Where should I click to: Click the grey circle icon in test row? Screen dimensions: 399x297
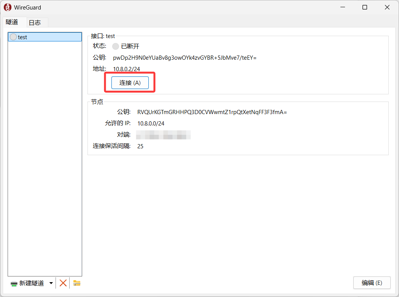(x=13, y=37)
